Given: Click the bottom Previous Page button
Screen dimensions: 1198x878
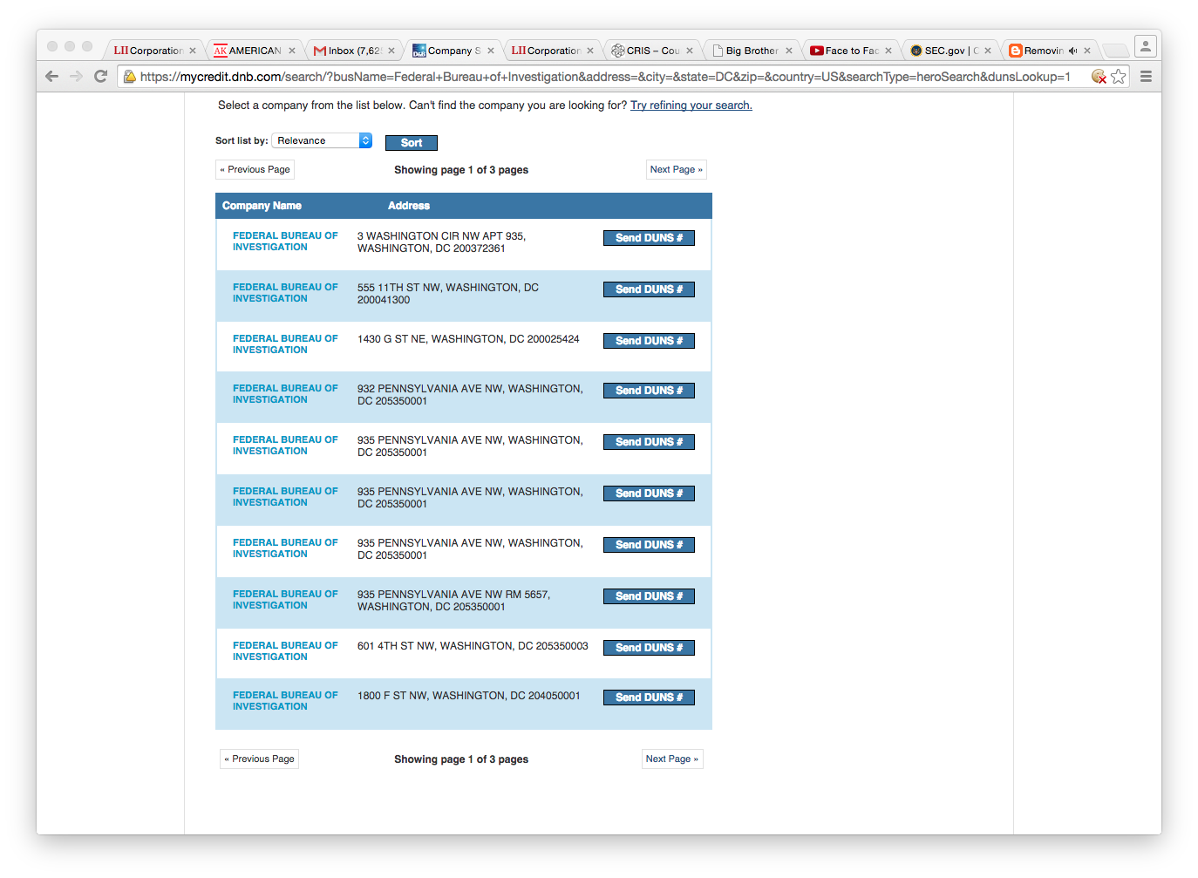Looking at the screenshot, I should click(259, 759).
